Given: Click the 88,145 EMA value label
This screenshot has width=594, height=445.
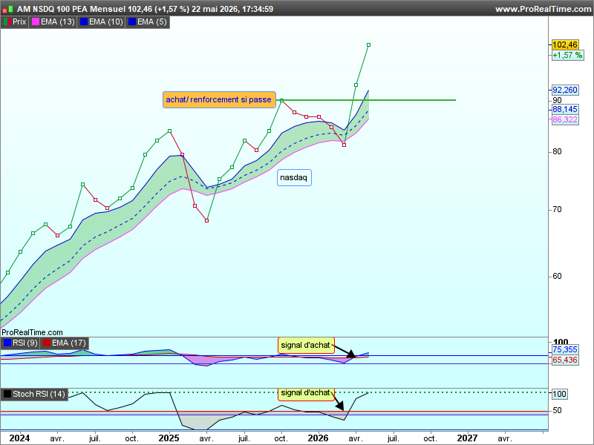Looking at the screenshot, I should (x=565, y=109).
